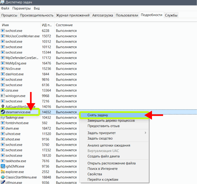Click Выполняется status of explorer.exe
This screenshot has height=184, width=197.
[x=66, y=172]
